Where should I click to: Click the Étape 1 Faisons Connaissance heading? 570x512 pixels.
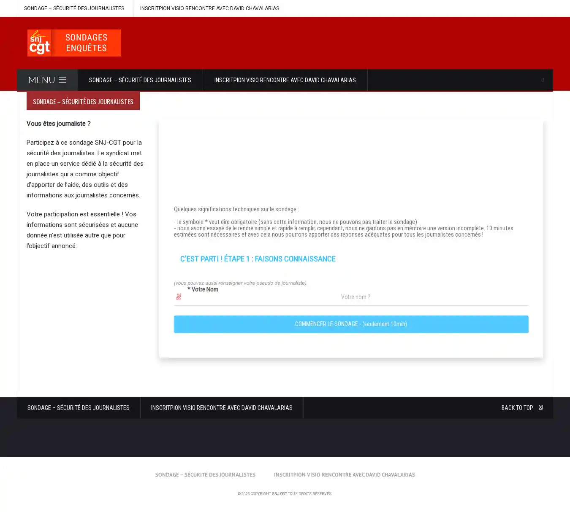pyautogui.click(x=258, y=259)
